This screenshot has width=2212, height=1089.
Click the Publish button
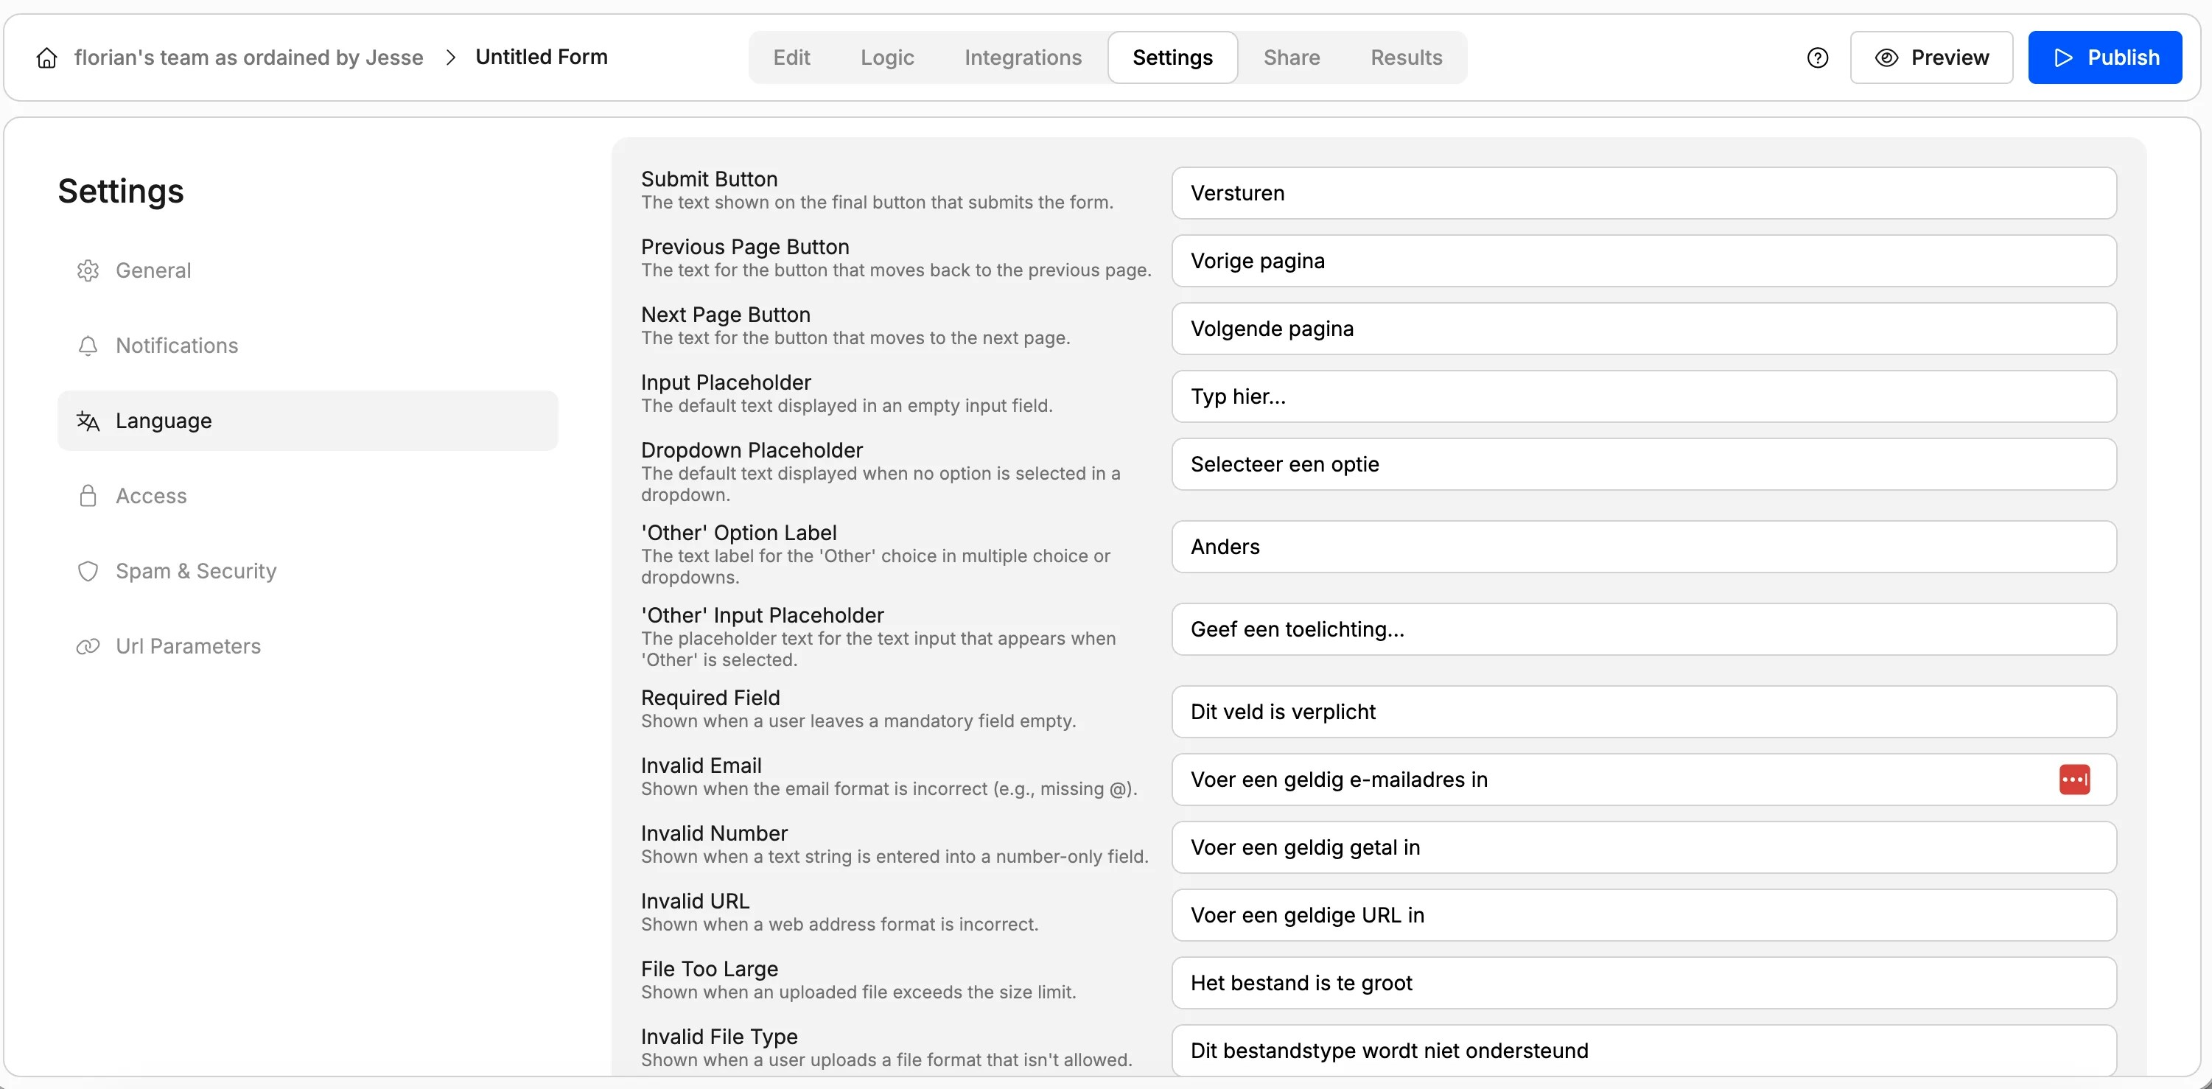tap(2105, 57)
